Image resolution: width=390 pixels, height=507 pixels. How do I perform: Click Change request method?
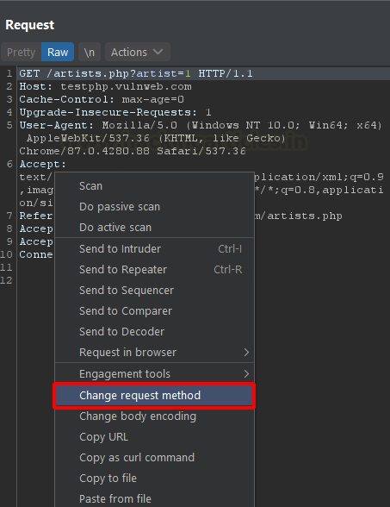[x=154, y=396]
